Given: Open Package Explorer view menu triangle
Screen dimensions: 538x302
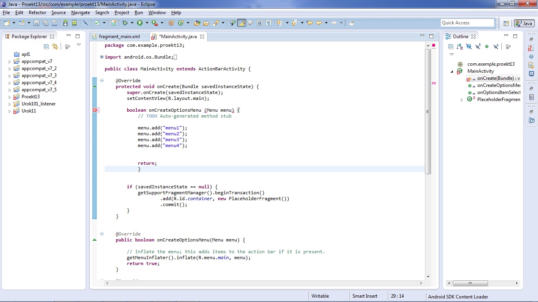Looking at the screenshot, I should 79,45.
